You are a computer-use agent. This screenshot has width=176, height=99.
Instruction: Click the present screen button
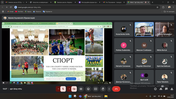[95, 89]
